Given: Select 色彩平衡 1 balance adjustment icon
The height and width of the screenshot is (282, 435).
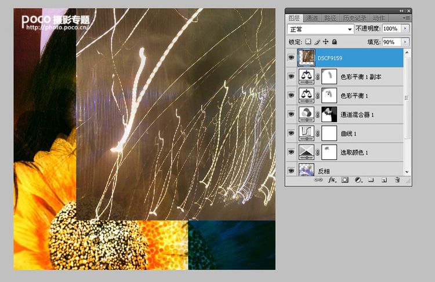Looking at the screenshot, I should click(307, 96).
